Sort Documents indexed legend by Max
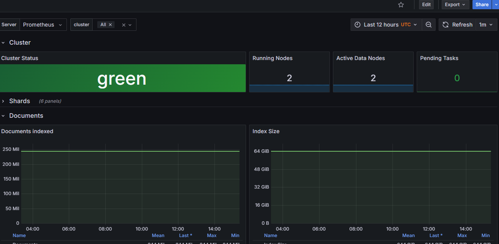 tap(212, 236)
